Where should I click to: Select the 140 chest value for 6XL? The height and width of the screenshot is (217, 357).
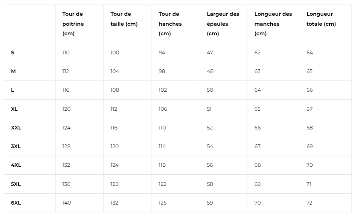pos(66,202)
